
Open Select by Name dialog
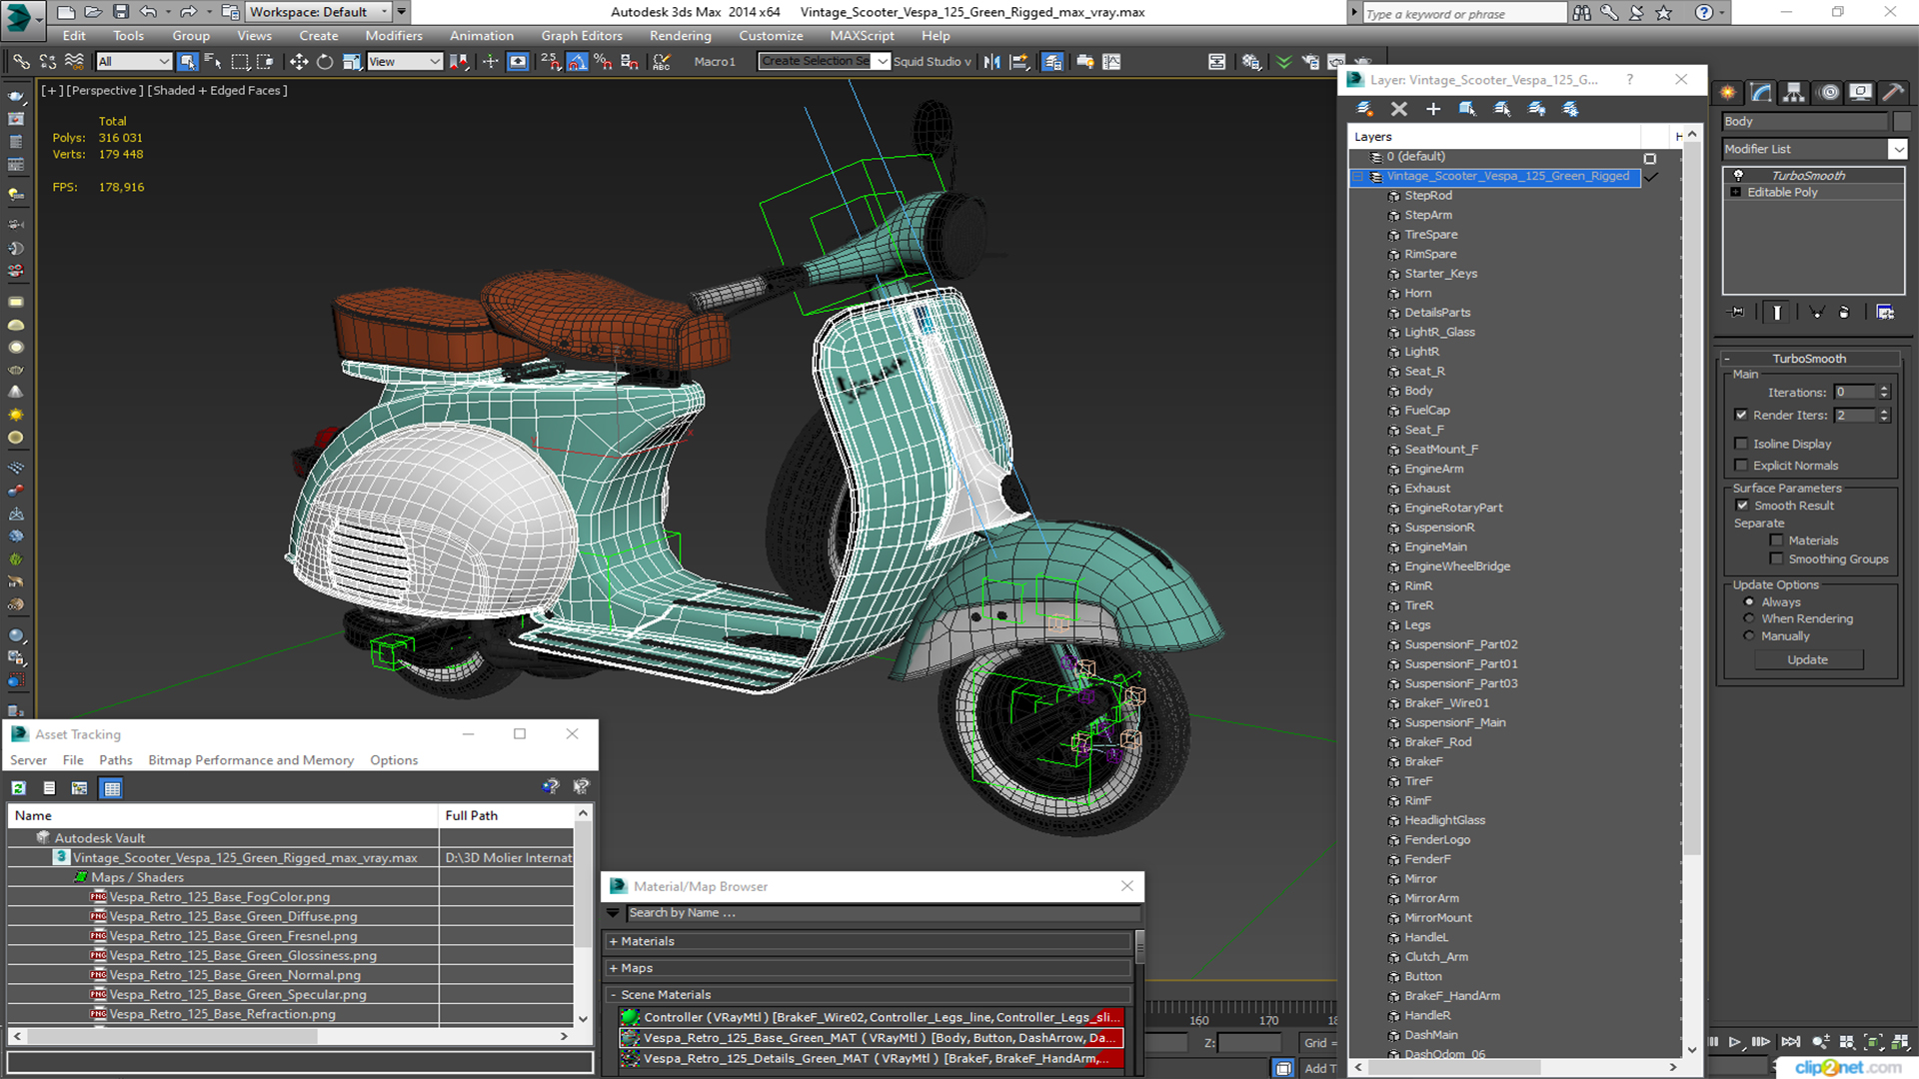coord(213,62)
